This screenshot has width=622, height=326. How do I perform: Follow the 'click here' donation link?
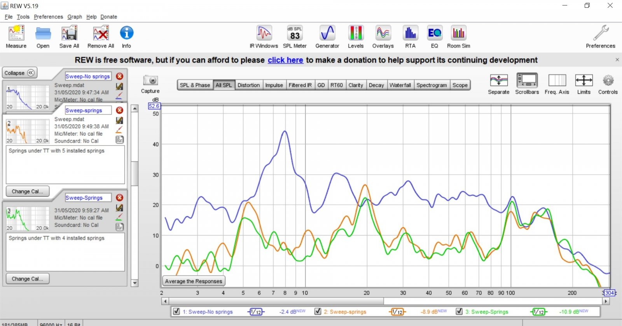285,60
